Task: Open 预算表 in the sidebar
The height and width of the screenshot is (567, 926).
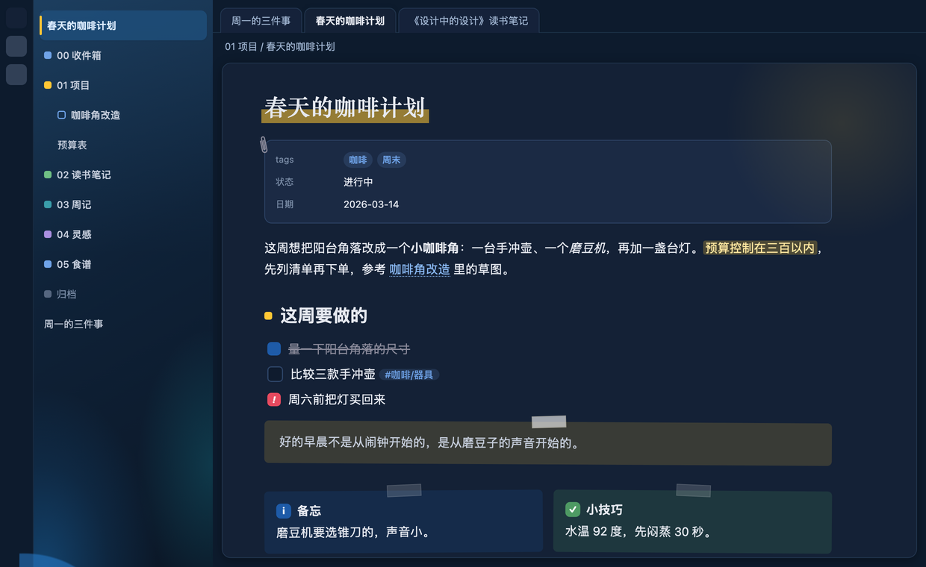Action: 123,145
